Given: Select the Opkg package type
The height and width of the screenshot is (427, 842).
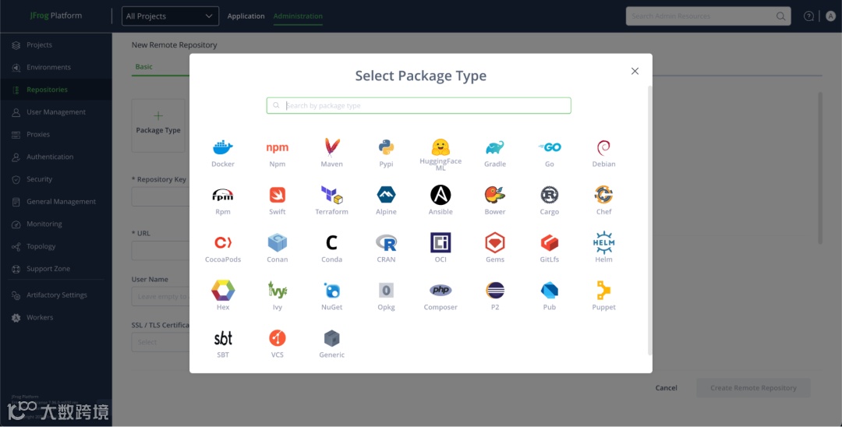Looking at the screenshot, I should point(386,297).
